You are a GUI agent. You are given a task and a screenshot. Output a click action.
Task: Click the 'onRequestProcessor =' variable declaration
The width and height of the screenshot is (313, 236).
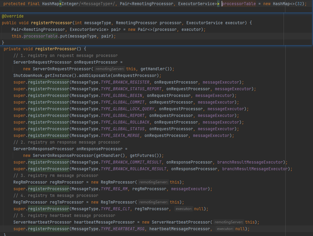[98, 62]
